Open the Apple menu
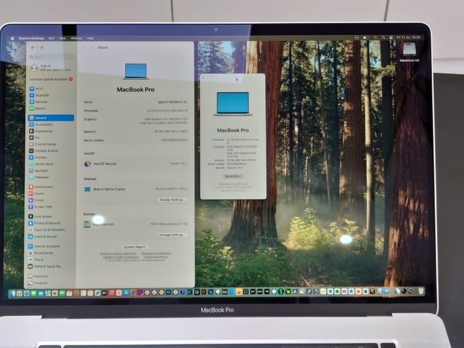464x348 pixels. [13, 39]
